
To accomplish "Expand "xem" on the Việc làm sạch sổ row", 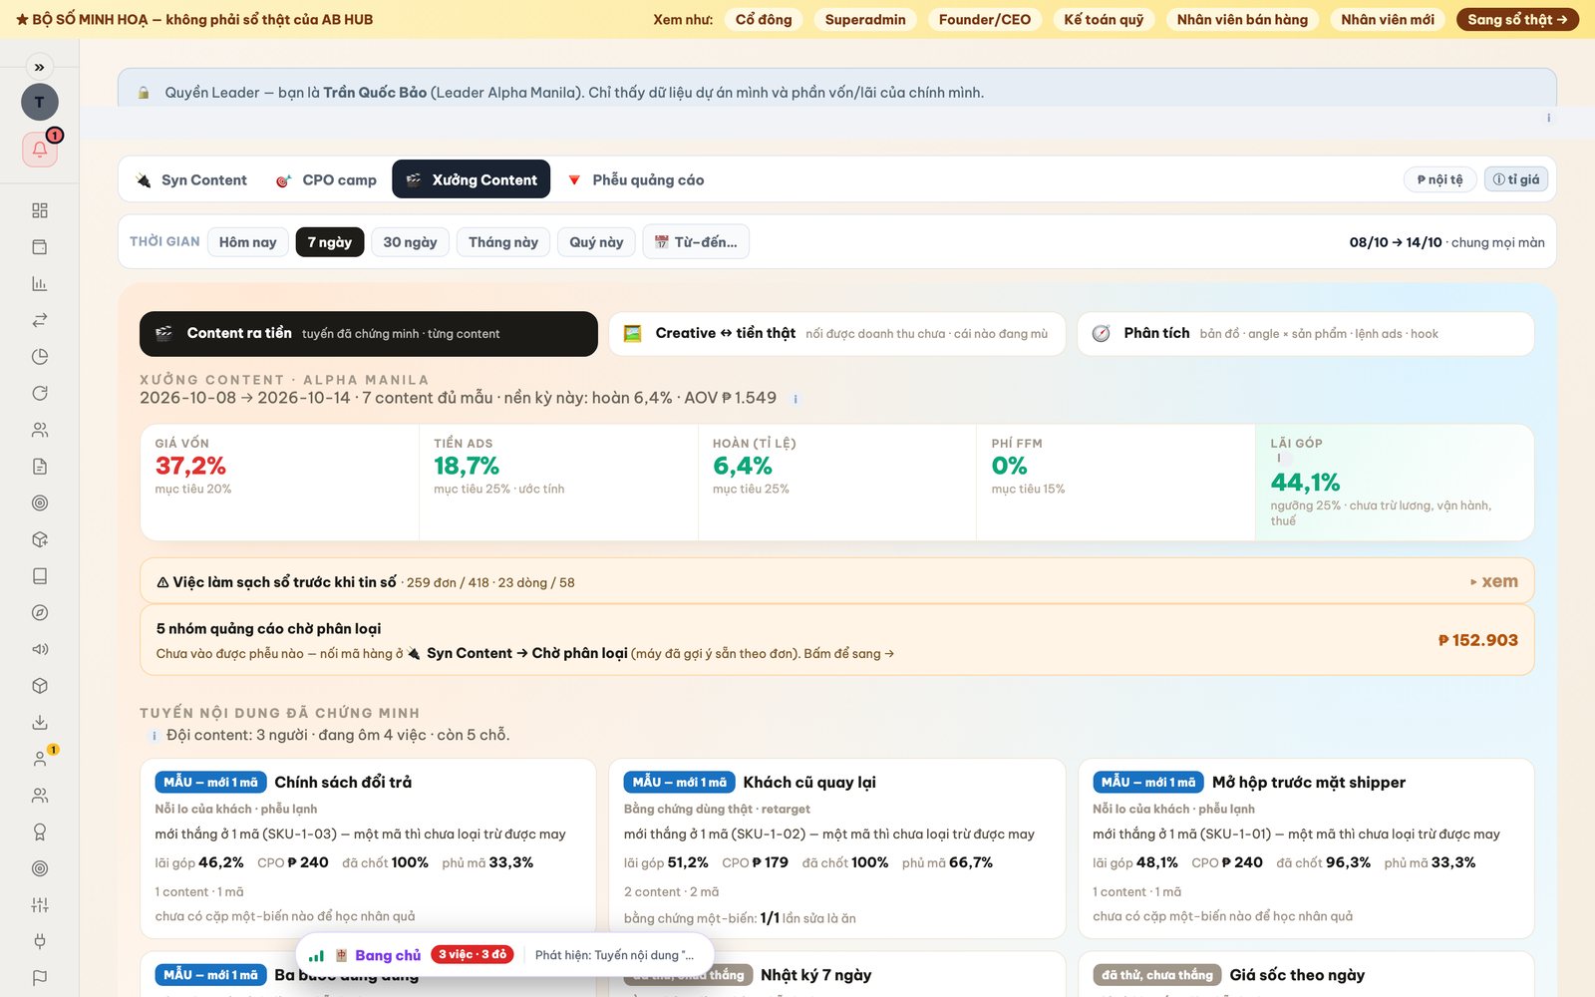I will tap(1494, 581).
